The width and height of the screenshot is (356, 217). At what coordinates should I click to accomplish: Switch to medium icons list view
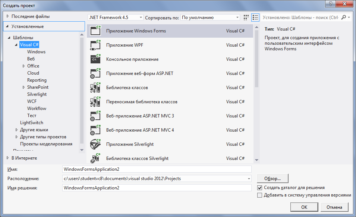click(255, 18)
